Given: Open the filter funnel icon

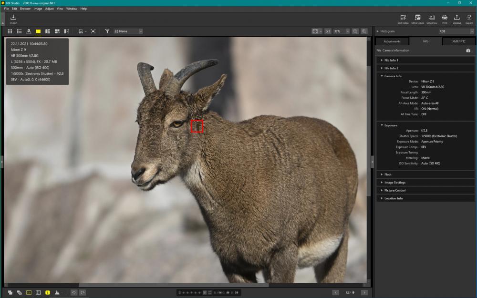Looking at the screenshot, I should coord(107,31).
